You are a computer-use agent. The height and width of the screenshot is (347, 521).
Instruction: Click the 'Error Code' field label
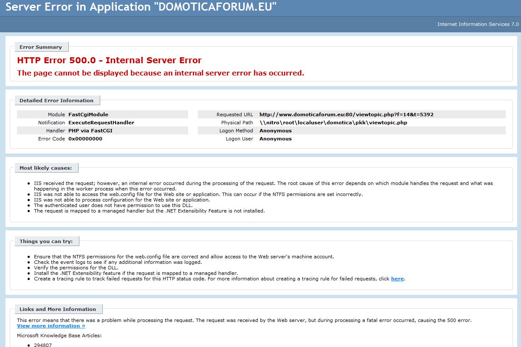[51, 139]
